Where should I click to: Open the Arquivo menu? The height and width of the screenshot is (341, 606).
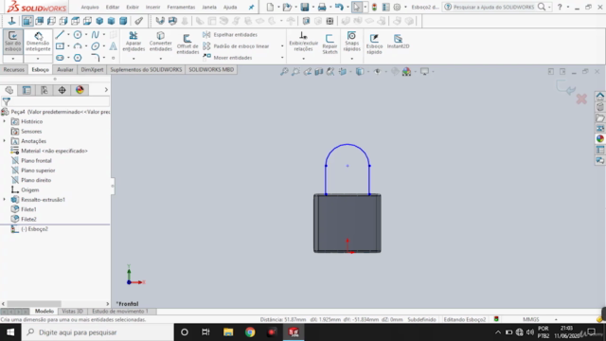tap(90, 7)
